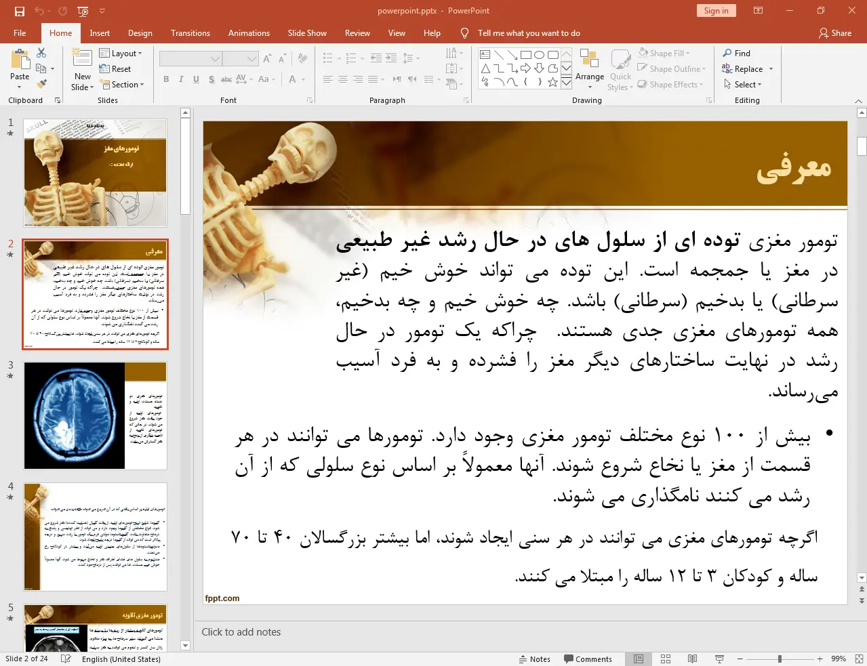Decrease font size icon
867x666 pixels.
point(282,59)
